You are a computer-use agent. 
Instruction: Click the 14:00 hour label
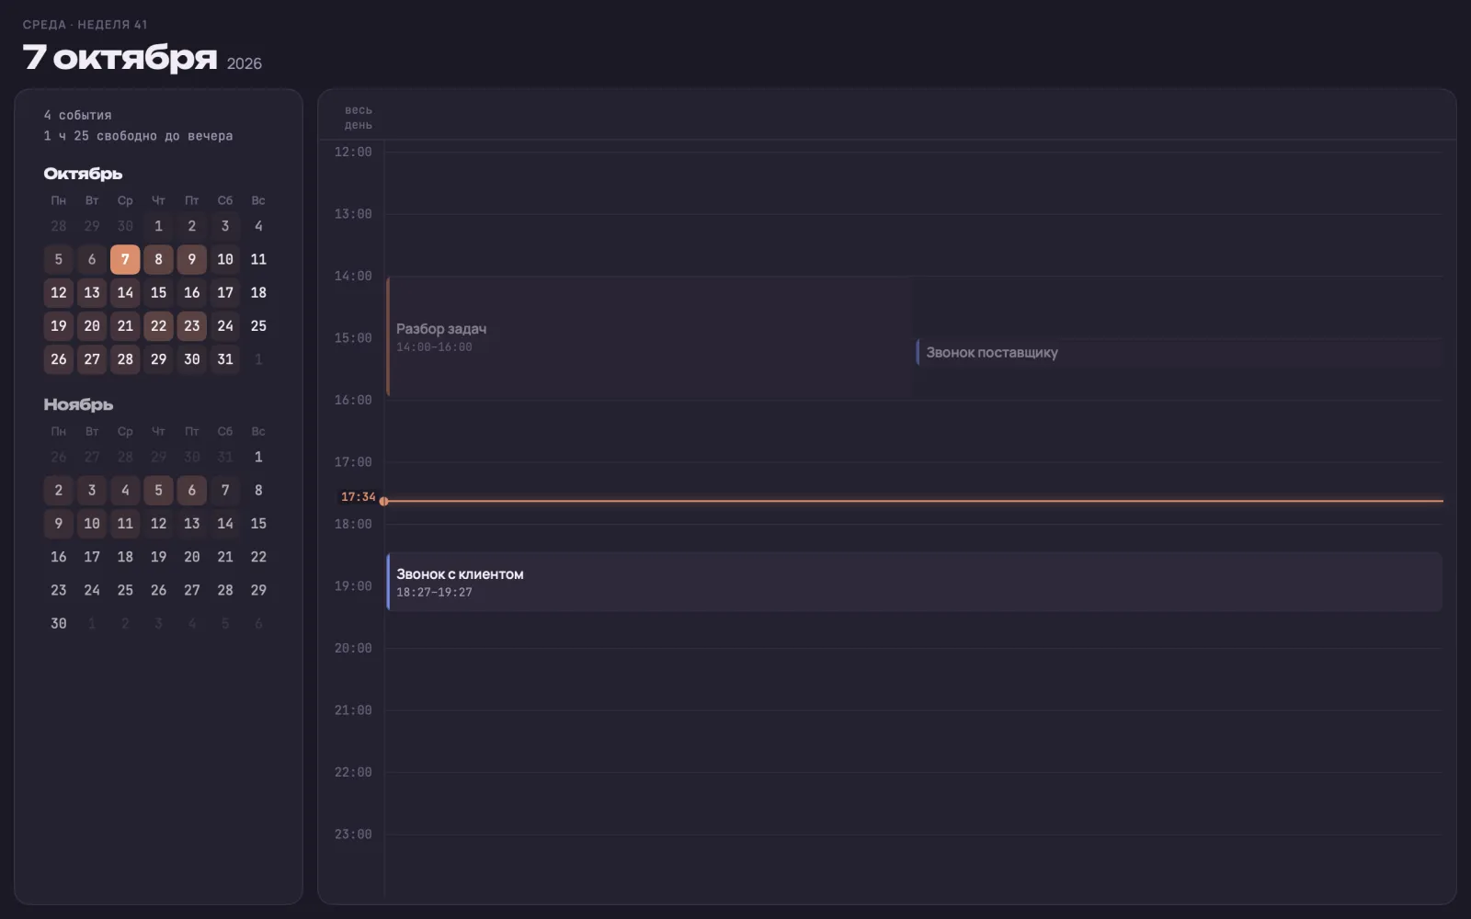pos(353,276)
